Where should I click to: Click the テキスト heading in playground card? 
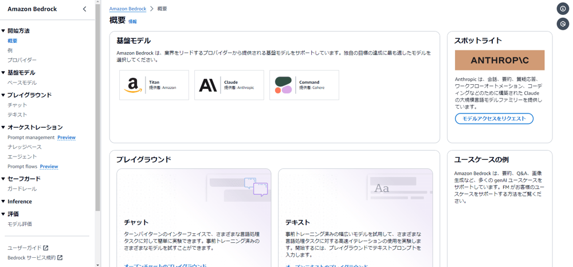(x=297, y=222)
